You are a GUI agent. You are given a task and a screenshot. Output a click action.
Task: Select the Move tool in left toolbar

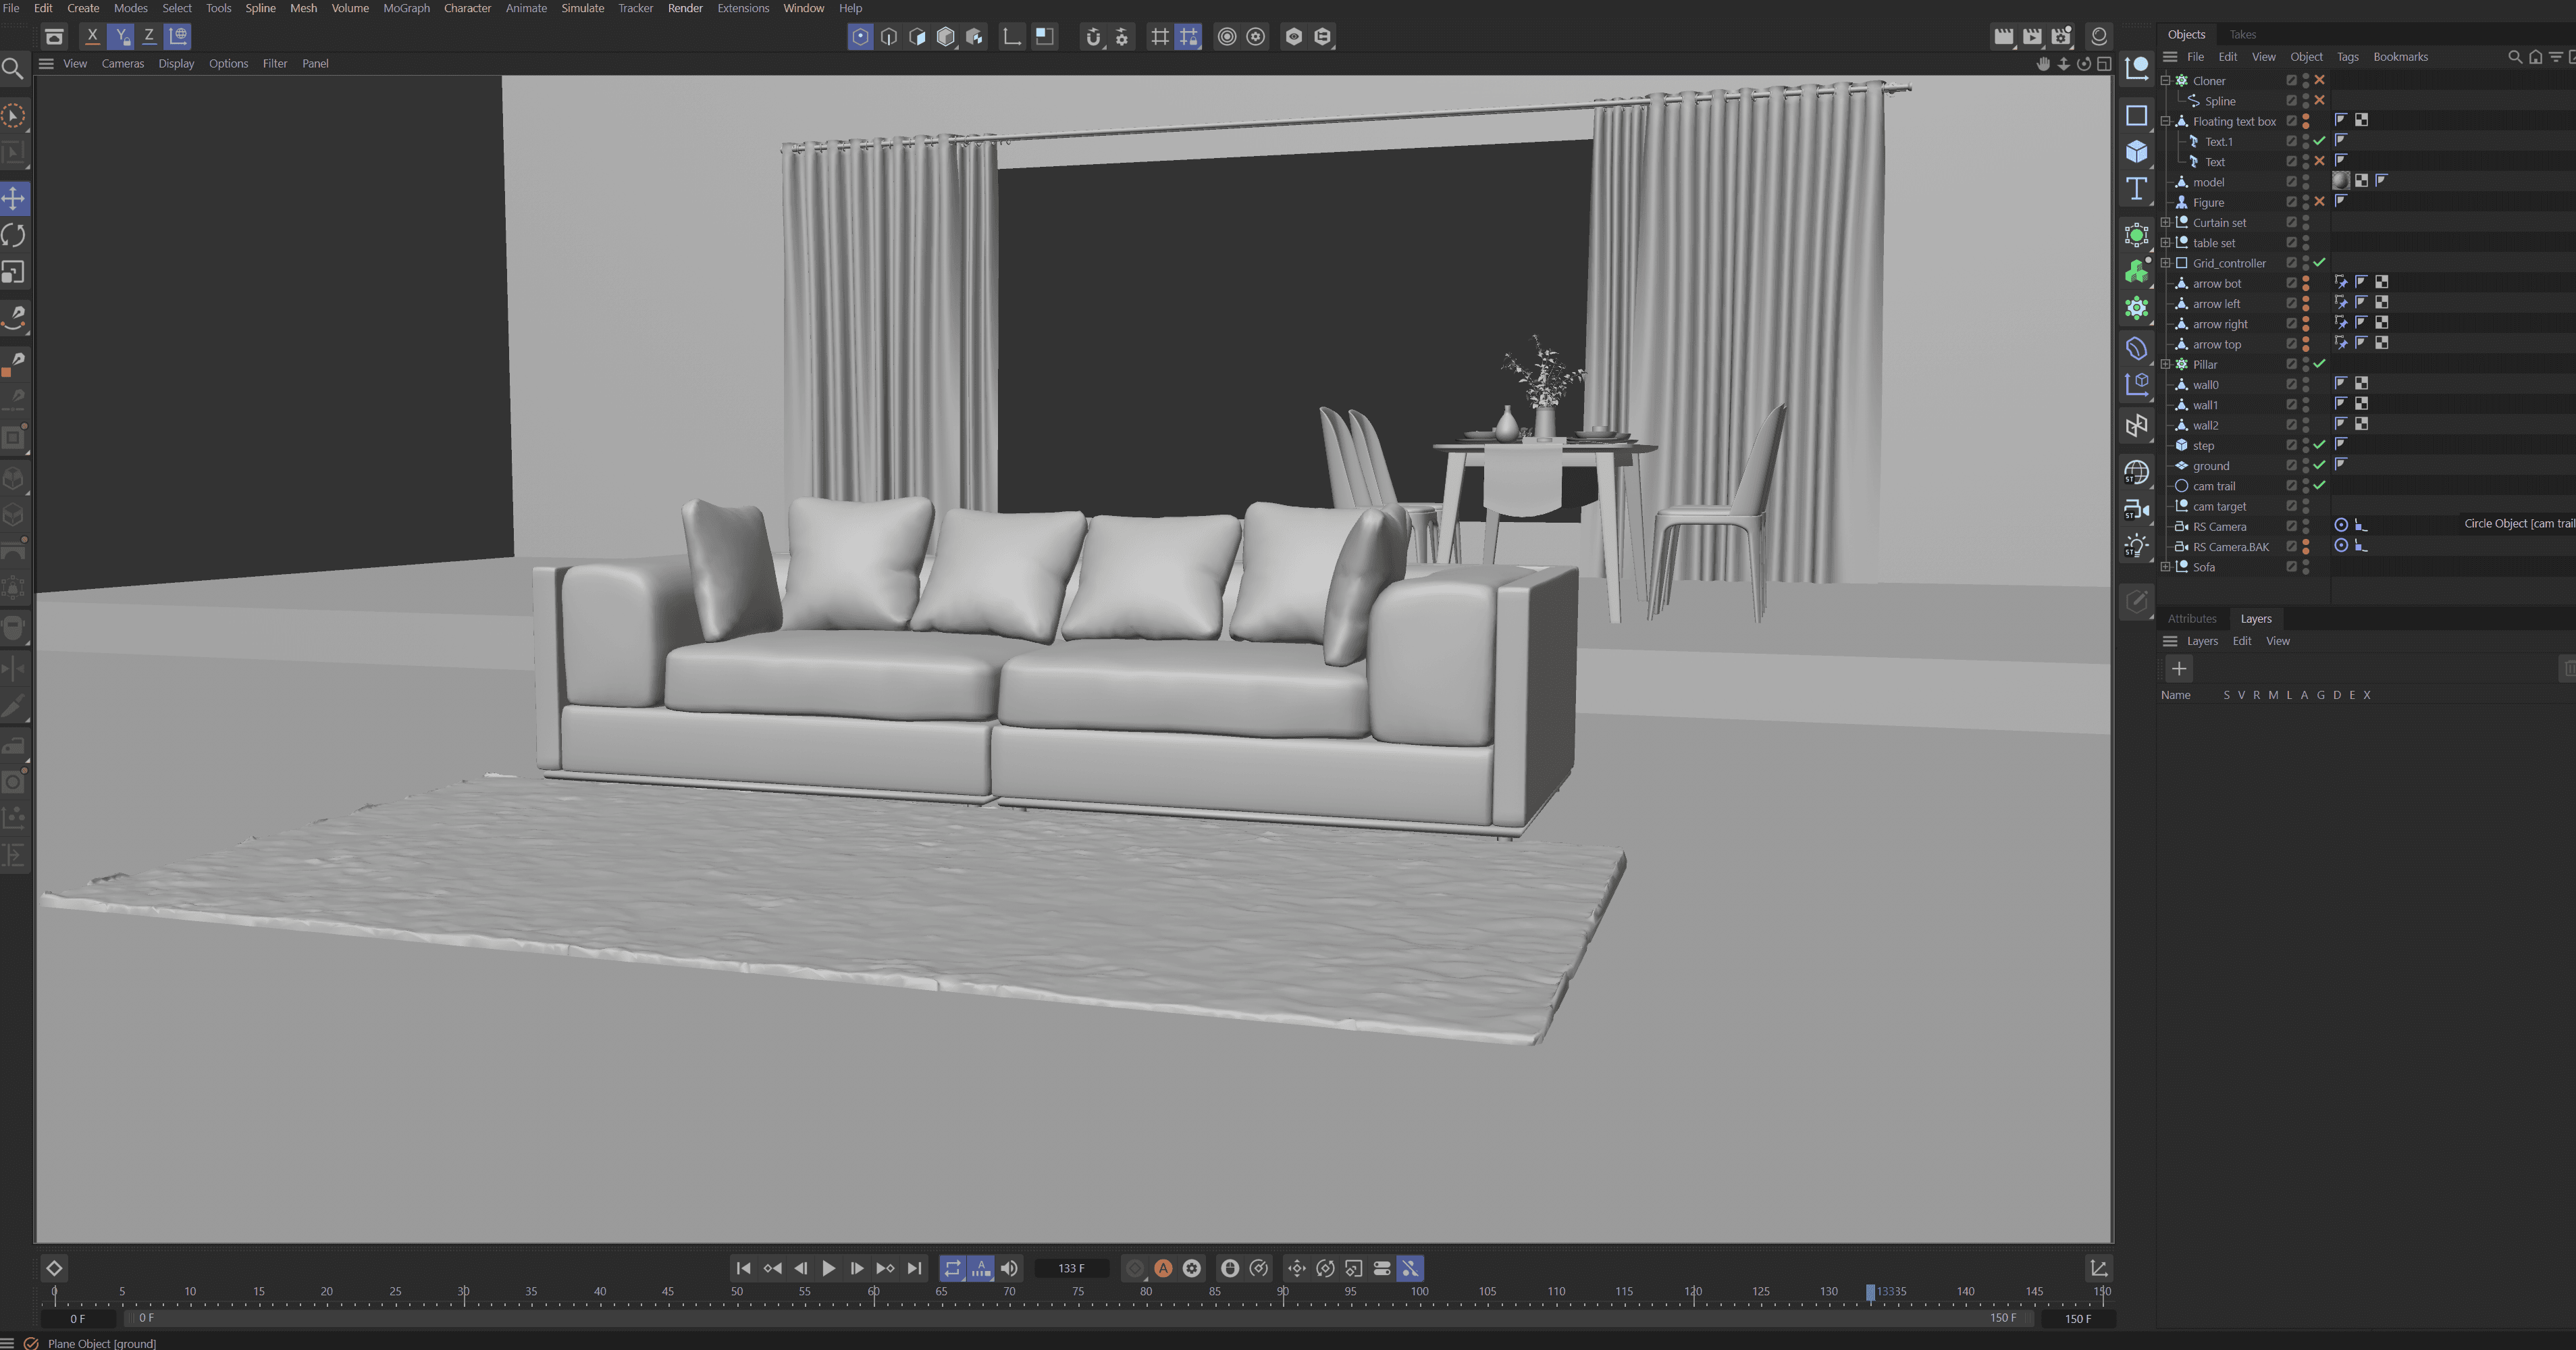tap(14, 198)
